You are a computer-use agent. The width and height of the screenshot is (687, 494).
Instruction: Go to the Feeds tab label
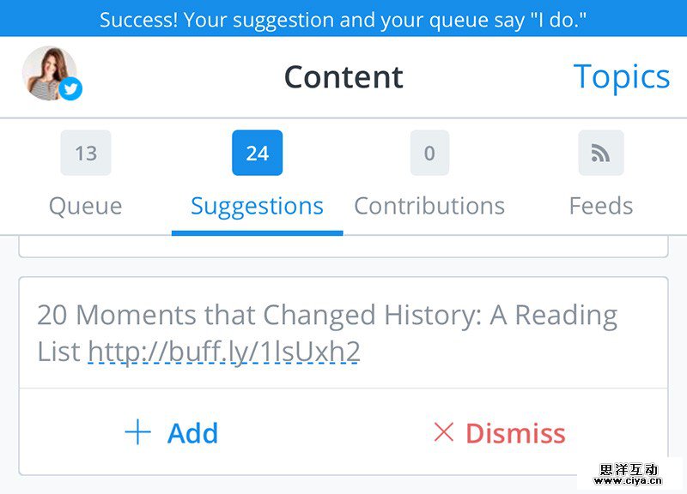click(x=601, y=206)
